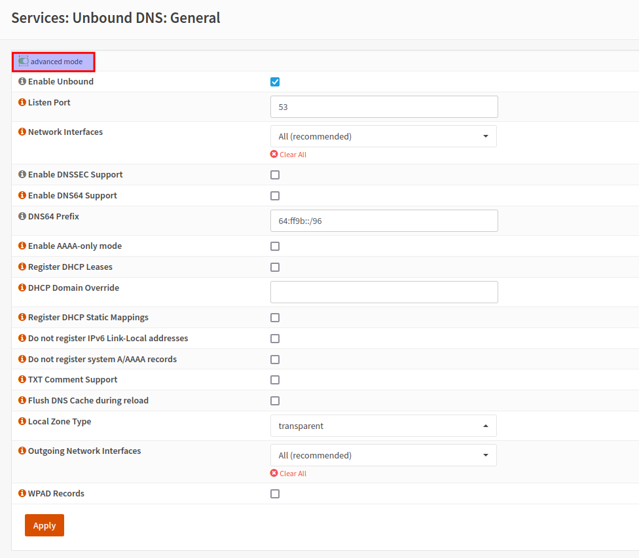Uncheck the Enable Unbound checkbox
This screenshot has width=639, height=558.
tap(275, 82)
